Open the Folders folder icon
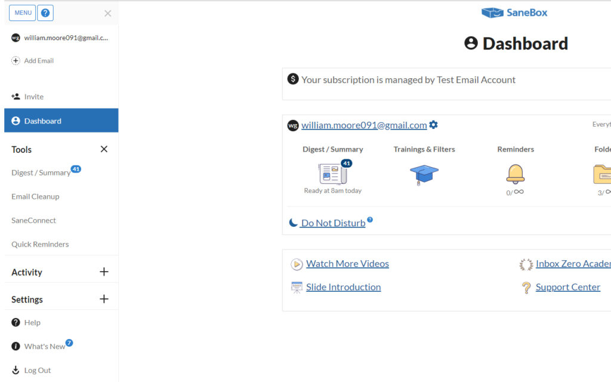The width and height of the screenshot is (611, 382). coord(603,174)
